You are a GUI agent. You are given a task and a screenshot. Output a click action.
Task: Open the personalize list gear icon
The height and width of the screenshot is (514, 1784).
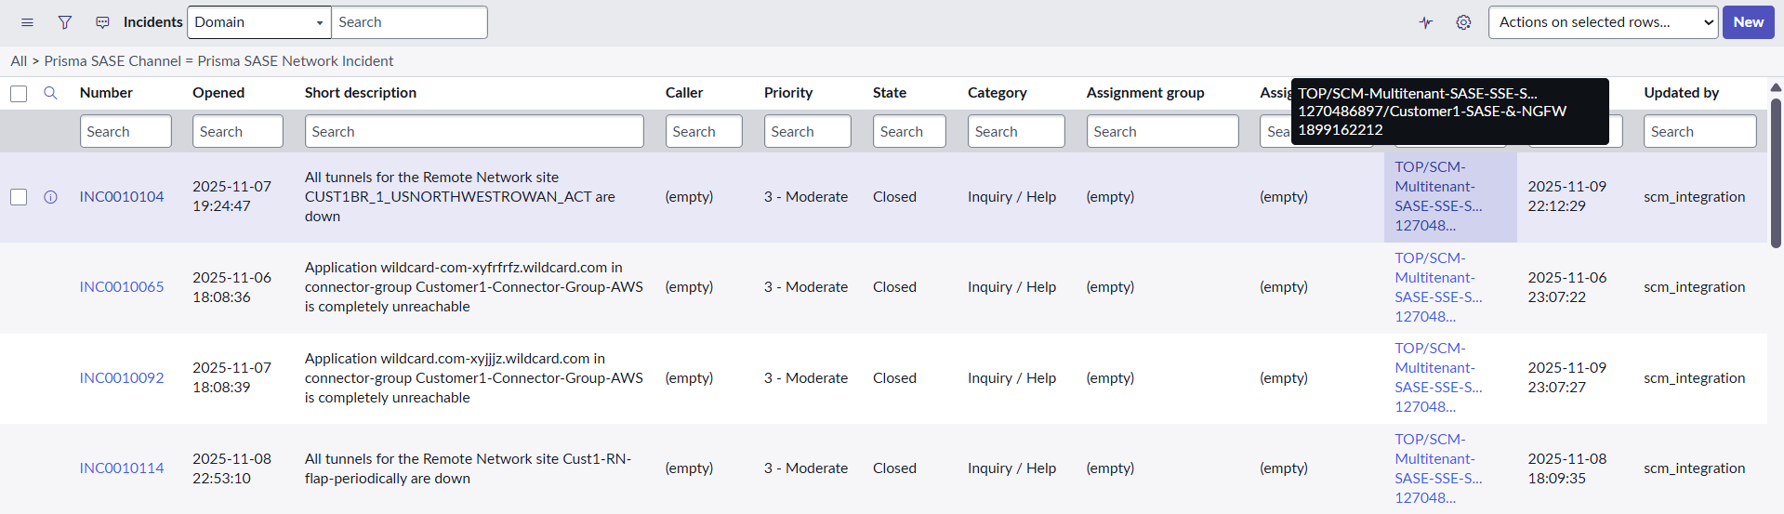point(1463,22)
